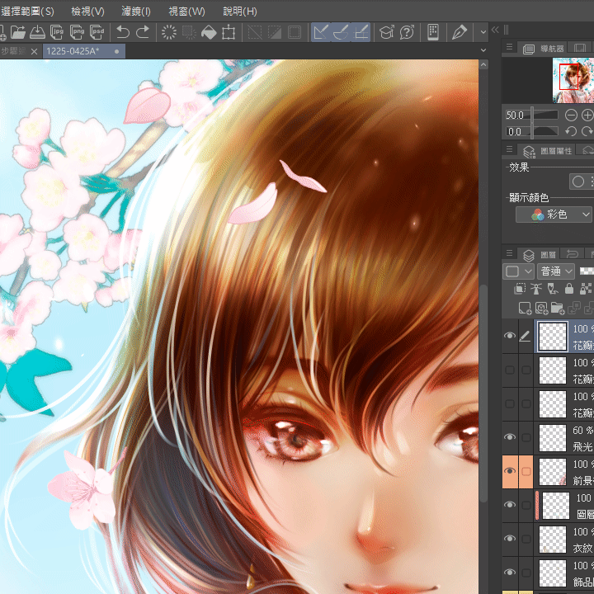594x594 pixels.
Task: Open the 圖層屬性 panel's hamburger menu
Action: click(x=510, y=149)
